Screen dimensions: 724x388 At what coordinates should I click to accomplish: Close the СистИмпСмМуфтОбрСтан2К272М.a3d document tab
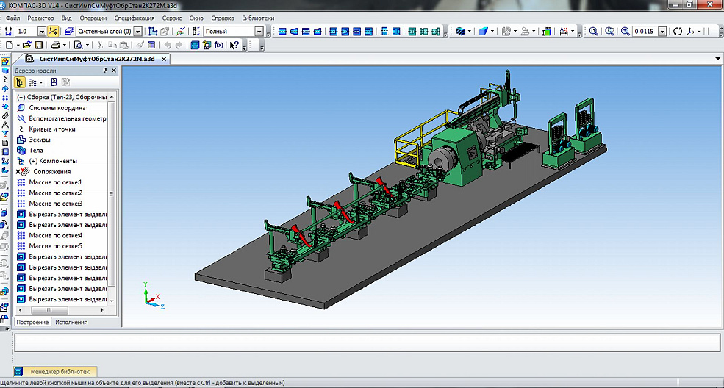(x=163, y=59)
